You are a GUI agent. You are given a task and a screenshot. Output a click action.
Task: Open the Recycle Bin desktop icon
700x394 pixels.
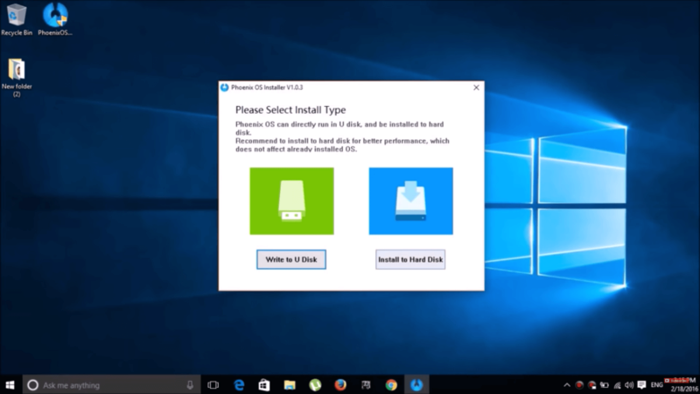[17, 19]
